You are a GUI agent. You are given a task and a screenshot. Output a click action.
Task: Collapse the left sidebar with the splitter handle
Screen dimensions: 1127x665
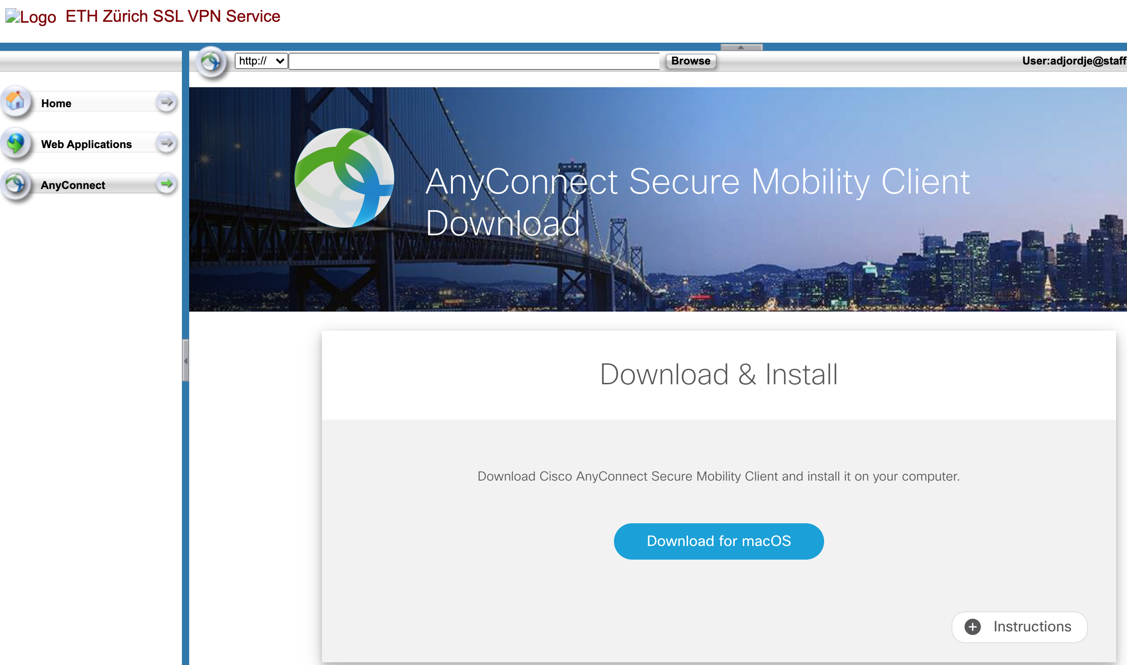tap(186, 361)
